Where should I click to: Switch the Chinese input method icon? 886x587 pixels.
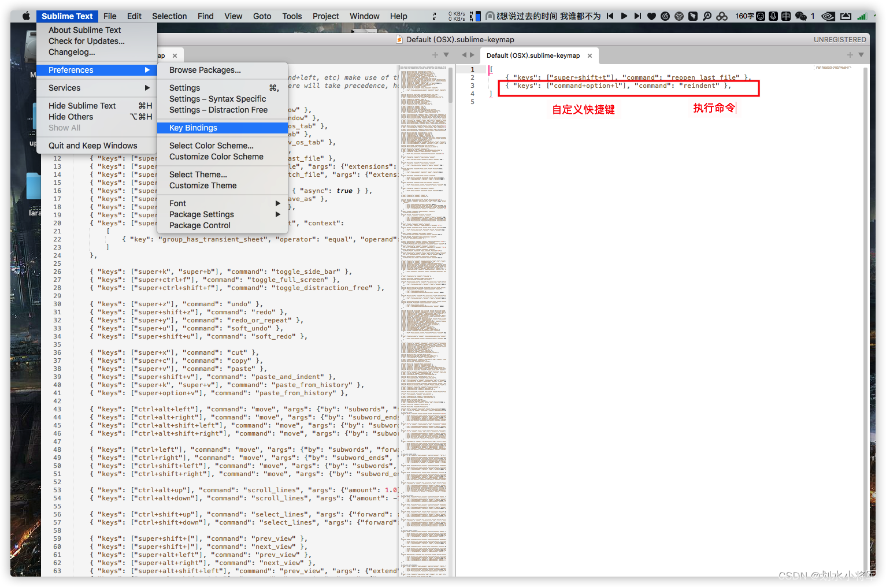tap(786, 16)
